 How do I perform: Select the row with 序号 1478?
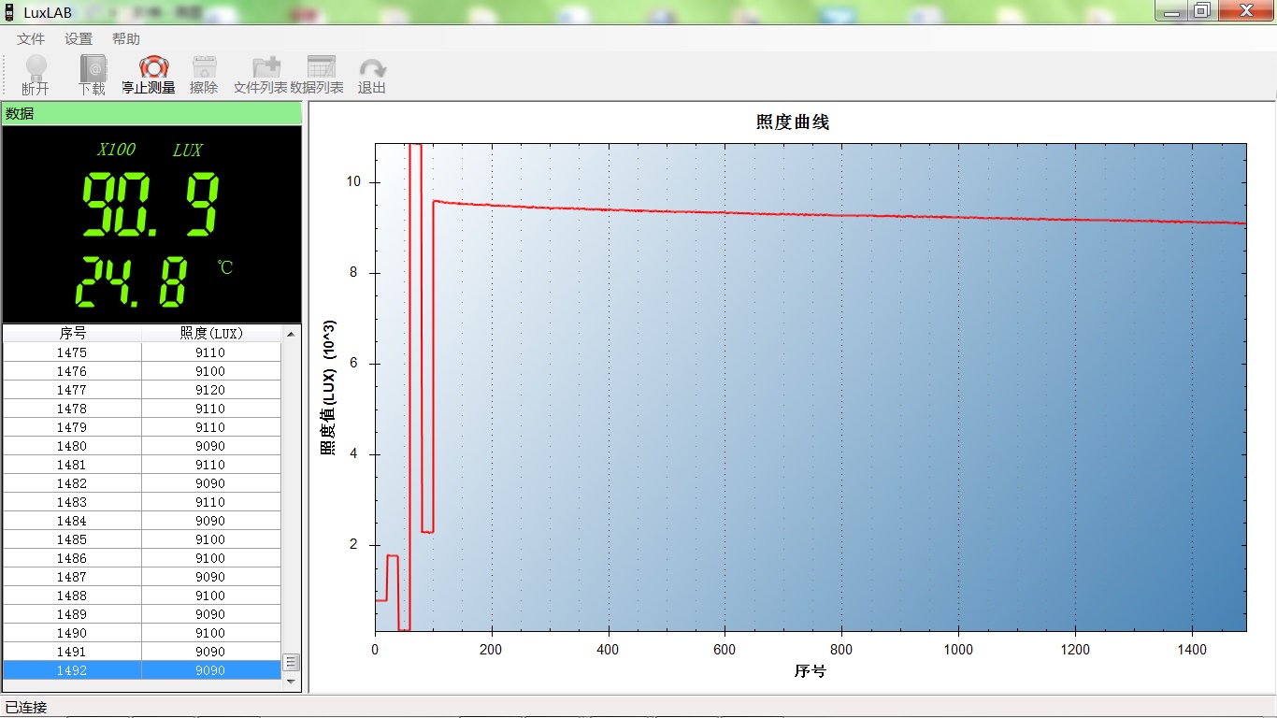(x=142, y=409)
